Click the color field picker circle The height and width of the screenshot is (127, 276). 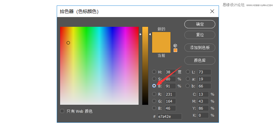68,43
